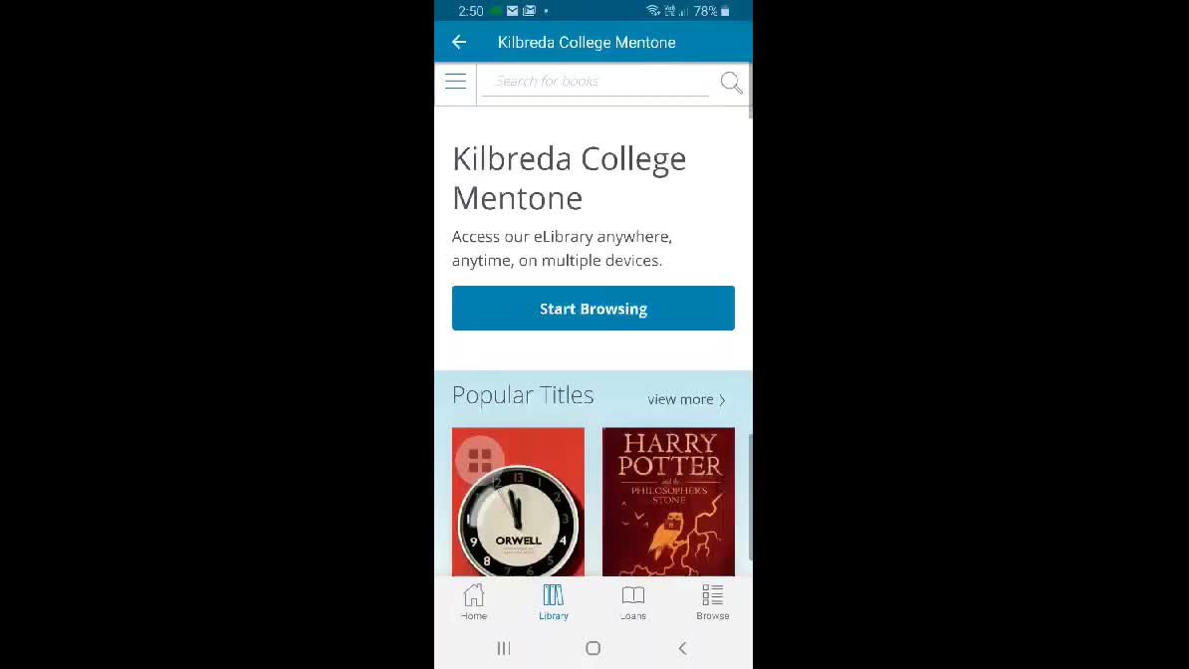Focus the Search for books field
This screenshot has width=1189, height=669.
coord(595,82)
